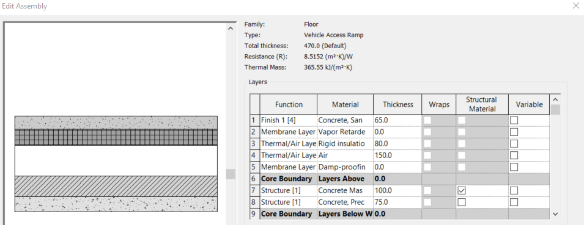
Task: Select the Wraps column header
Action: [x=438, y=104]
